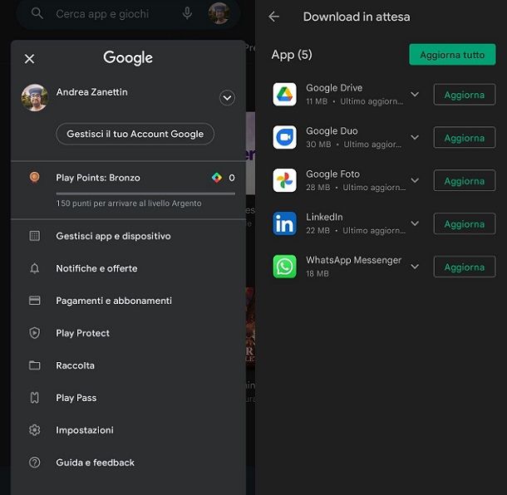The height and width of the screenshot is (495, 507).
Task: Click the payment card icon
Action: [35, 301]
